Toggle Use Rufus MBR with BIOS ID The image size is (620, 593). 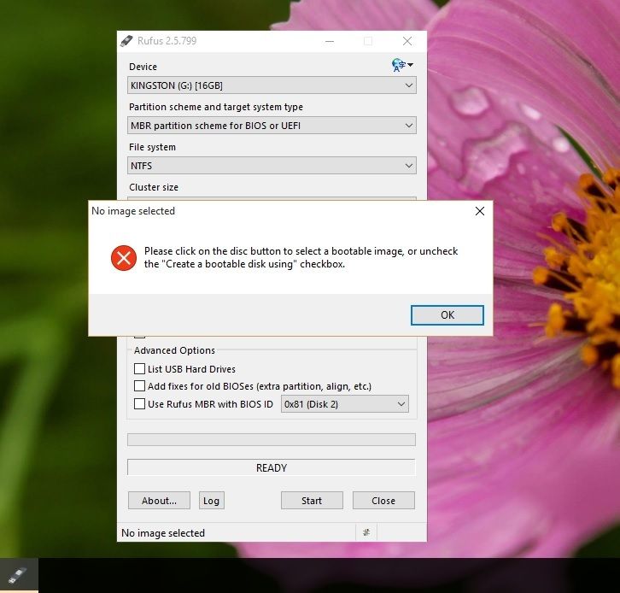click(139, 404)
